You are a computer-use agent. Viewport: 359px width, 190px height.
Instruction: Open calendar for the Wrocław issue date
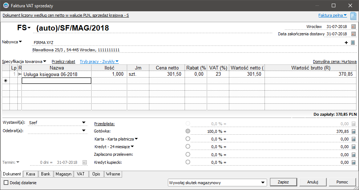pyautogui.click(x=353, y=27)
